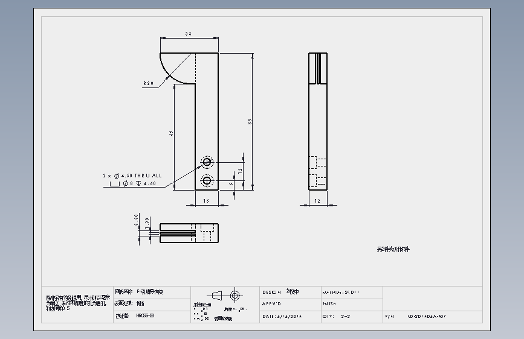Click the FINISH field in title block
This screenshot has width=524, height=339.
coord(352,304)
